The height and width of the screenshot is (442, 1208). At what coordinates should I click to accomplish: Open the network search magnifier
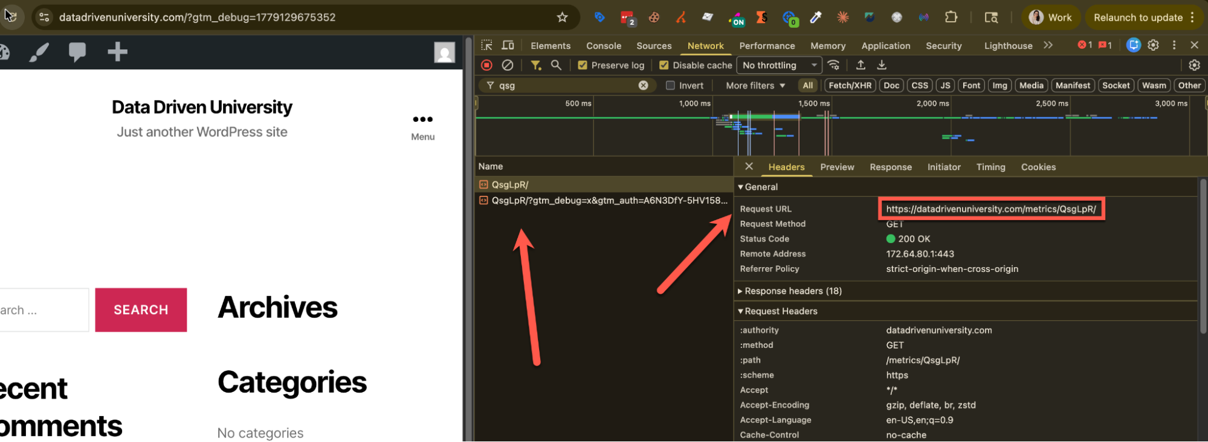556,65
